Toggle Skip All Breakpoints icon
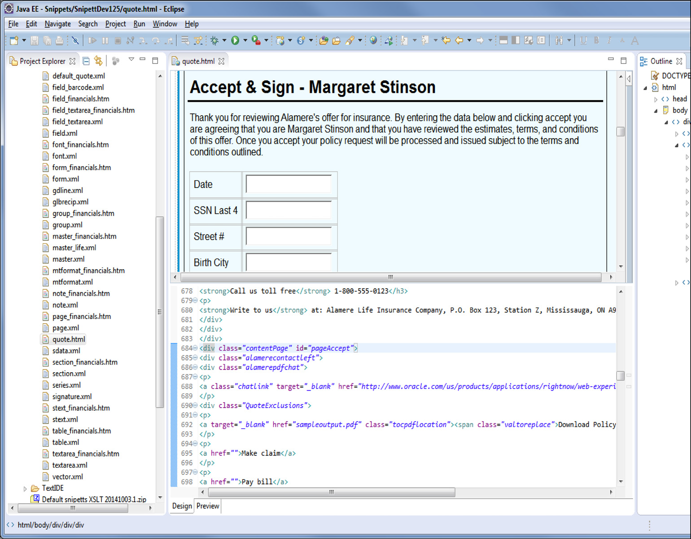The width and height of the screenshot is (691, 539). click(75, 40)
